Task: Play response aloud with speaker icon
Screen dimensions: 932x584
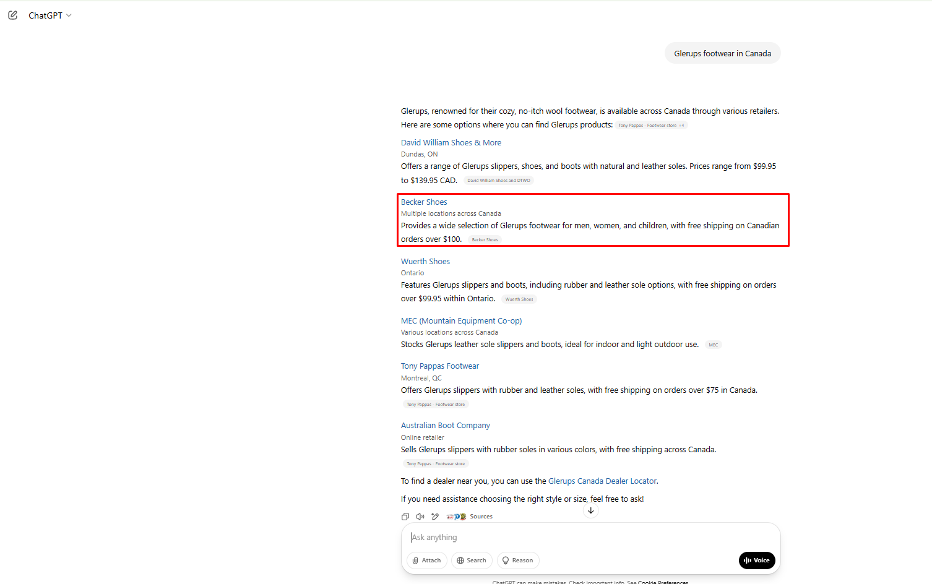Action: pos(420,517)
